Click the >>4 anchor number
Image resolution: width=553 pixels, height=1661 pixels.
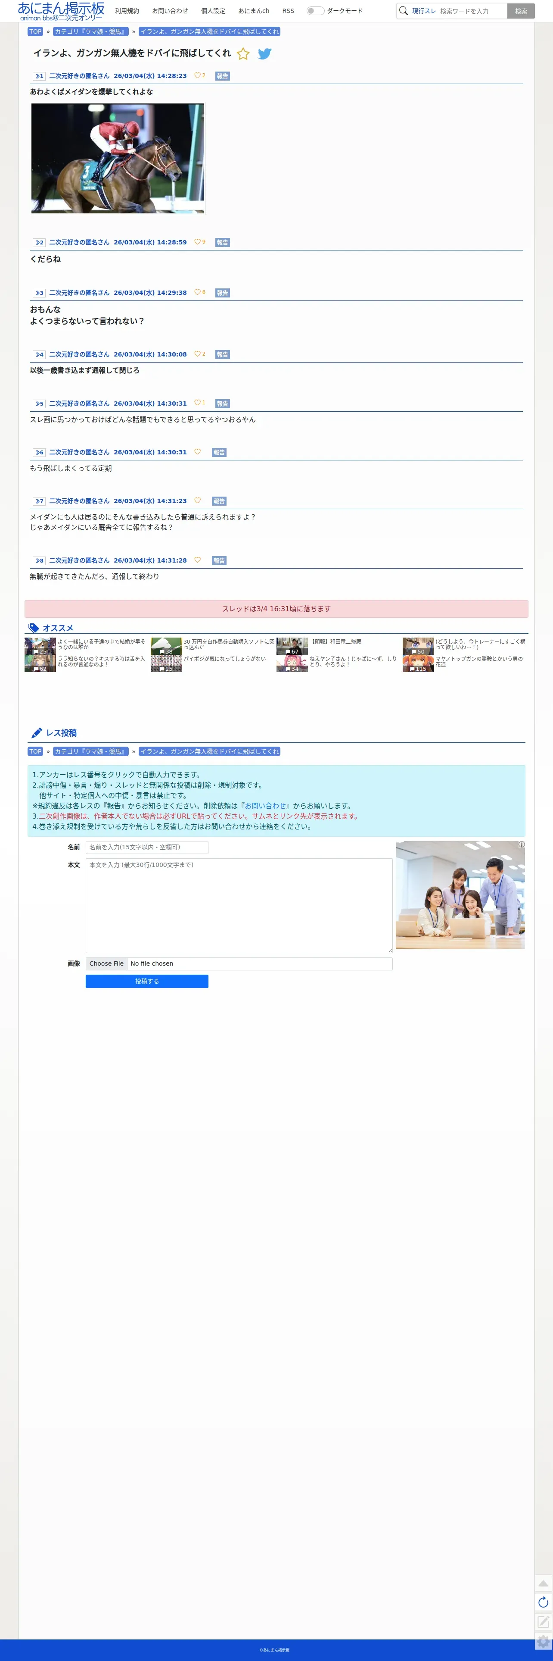click(x=39, y=355)
